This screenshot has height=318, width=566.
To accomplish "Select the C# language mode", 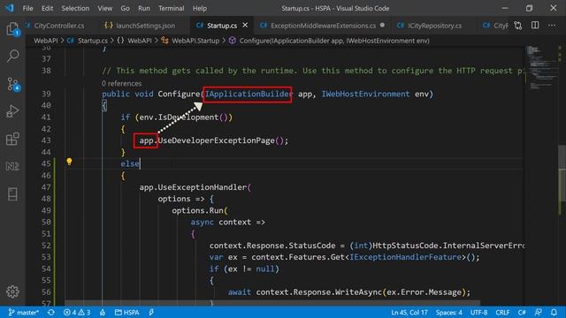I will pos(522,312).
